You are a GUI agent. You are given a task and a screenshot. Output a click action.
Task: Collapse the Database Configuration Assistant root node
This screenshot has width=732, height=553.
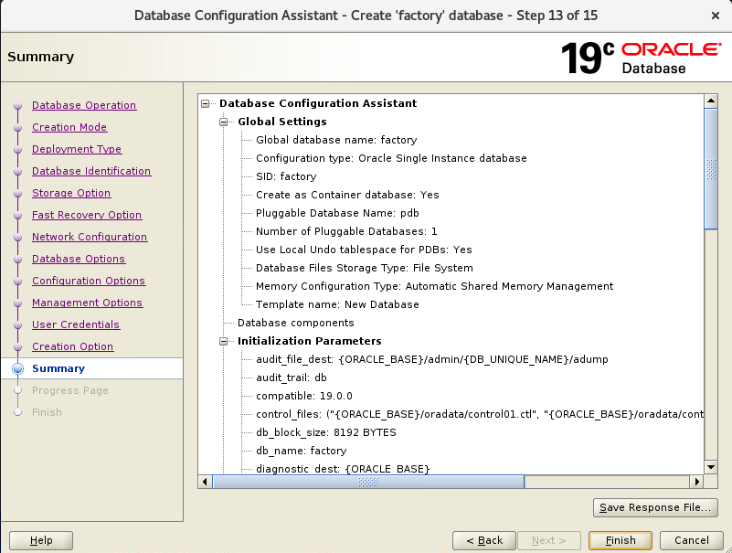pyautogui.click(x=205, y=103)
